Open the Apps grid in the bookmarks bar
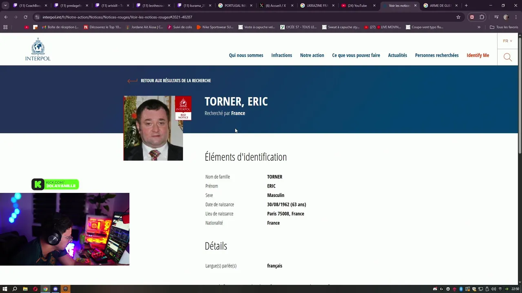This screenshot has width=522, height=293. click(x=5, y=27)
